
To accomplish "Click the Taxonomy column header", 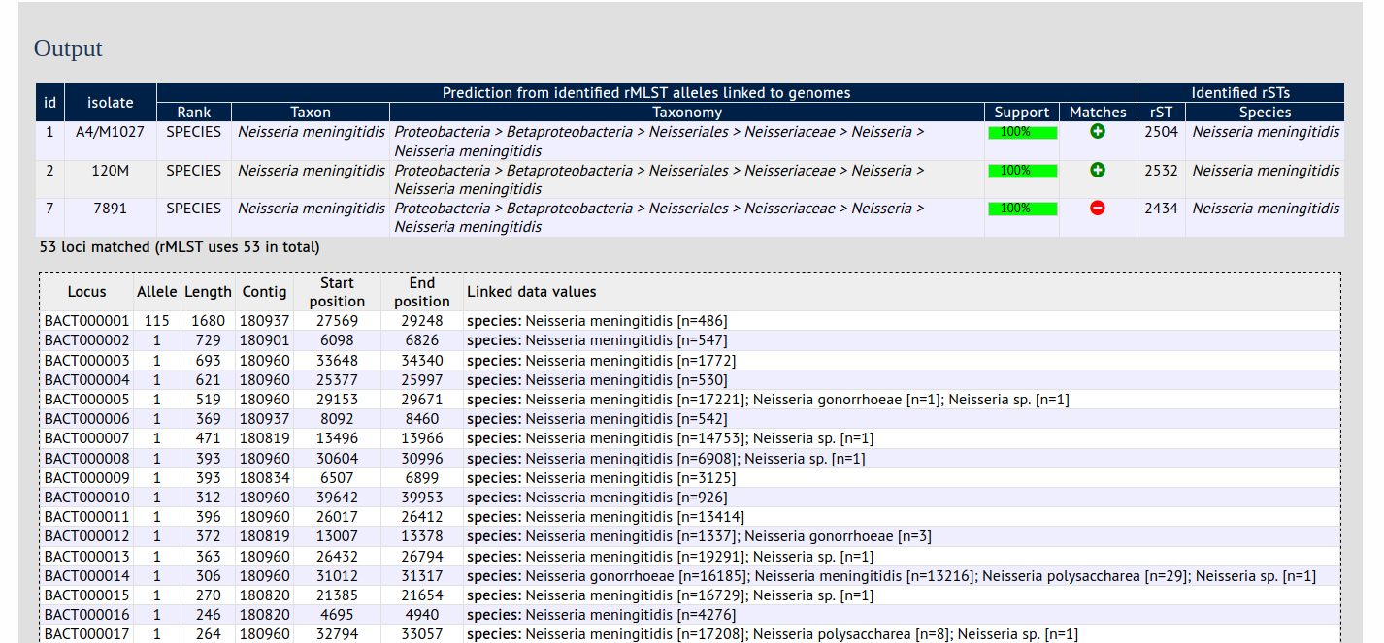I will (686, 113).
